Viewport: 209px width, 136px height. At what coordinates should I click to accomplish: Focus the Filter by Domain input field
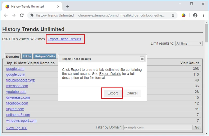(158, 127)
